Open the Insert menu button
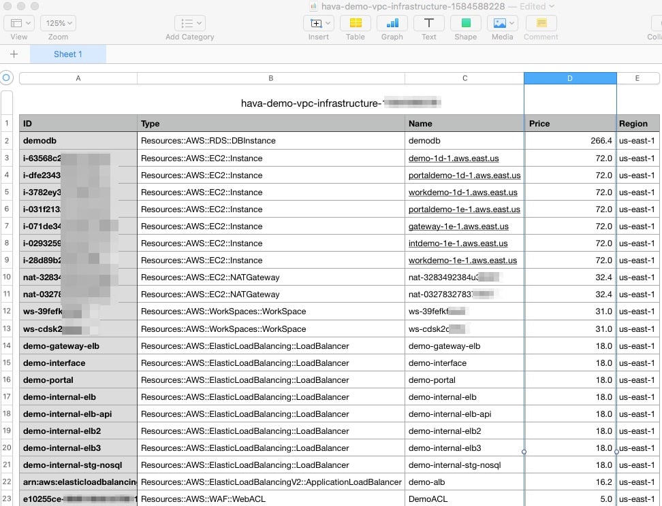Viewport: 662px width, 506px height. click(318, 23)
